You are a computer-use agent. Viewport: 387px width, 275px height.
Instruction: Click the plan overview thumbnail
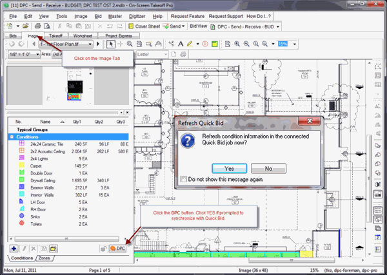pos(68,86)
